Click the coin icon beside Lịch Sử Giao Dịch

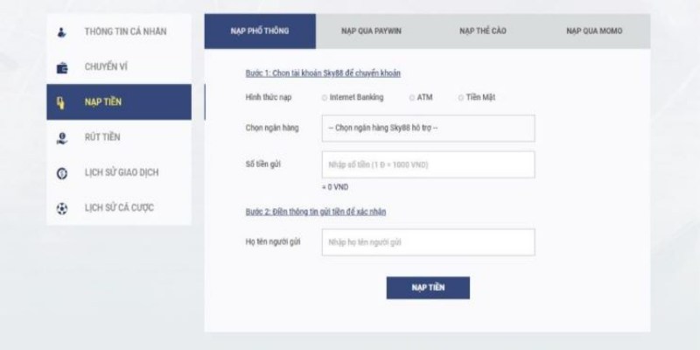tap(62, 173)
